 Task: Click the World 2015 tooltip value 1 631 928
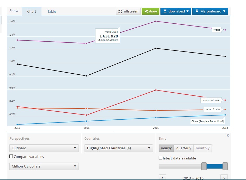tap(109, 36)
